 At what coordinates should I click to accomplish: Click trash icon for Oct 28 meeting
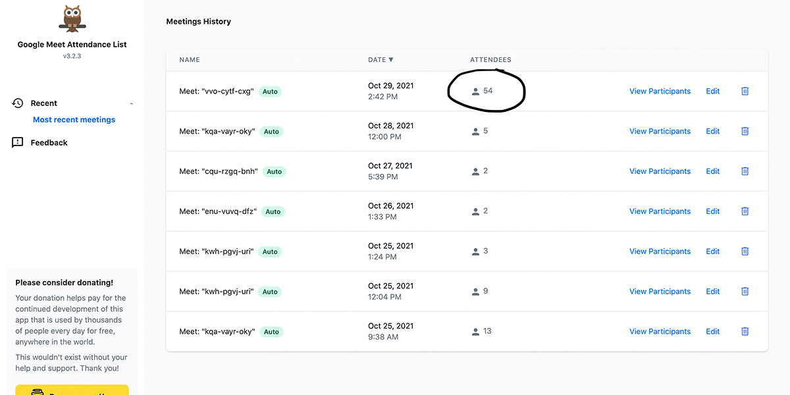click(745, 132)
